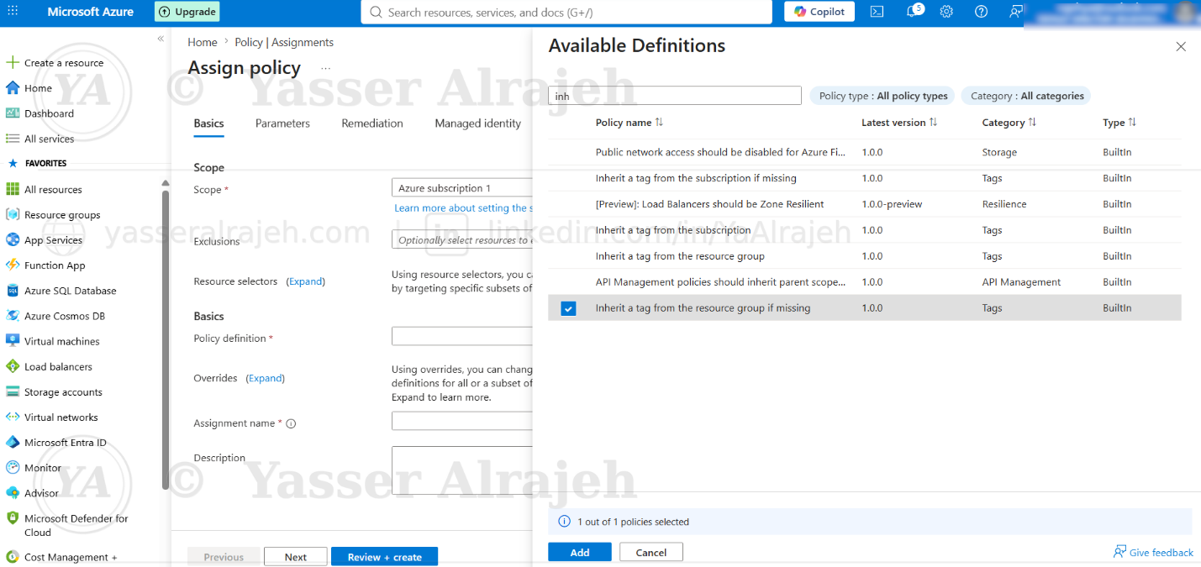The height and width of the screenshot is (567, 1201).
Task: Go to Home breadcrumb
Action: coord(203,42)
